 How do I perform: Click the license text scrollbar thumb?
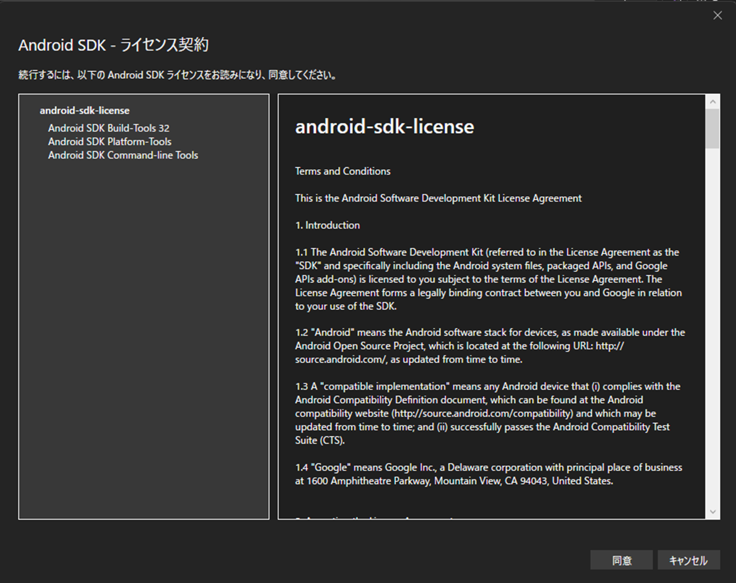tap(713, 129)
